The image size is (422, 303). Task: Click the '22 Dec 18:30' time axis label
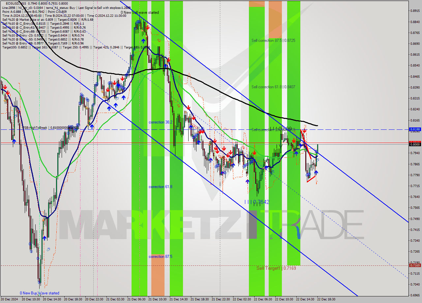(326, 299)
